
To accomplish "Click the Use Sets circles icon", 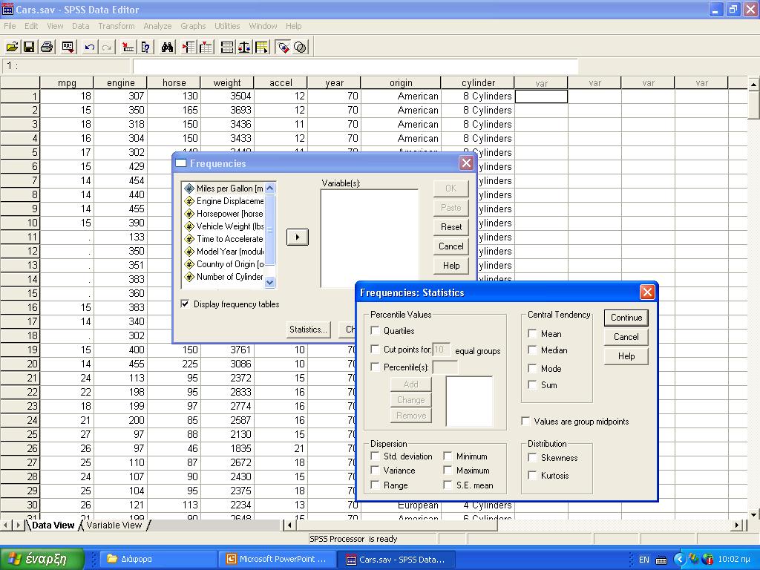I will 301,47.
